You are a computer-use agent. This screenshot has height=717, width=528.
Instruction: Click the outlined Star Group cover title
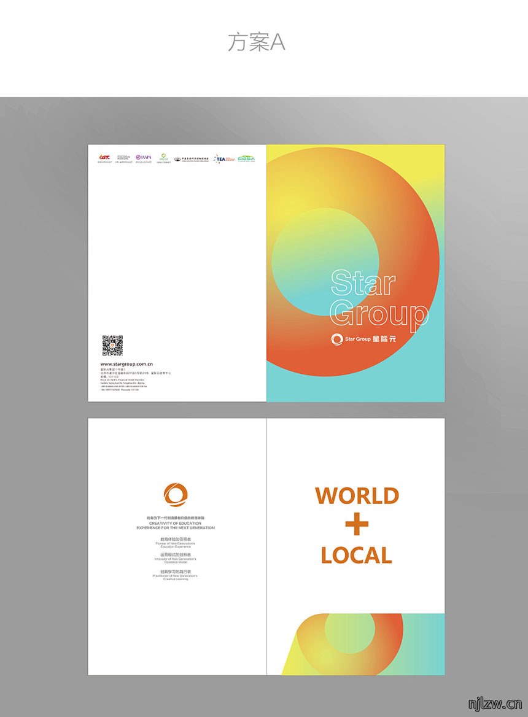pyautogui.click(x=379, y=298)
